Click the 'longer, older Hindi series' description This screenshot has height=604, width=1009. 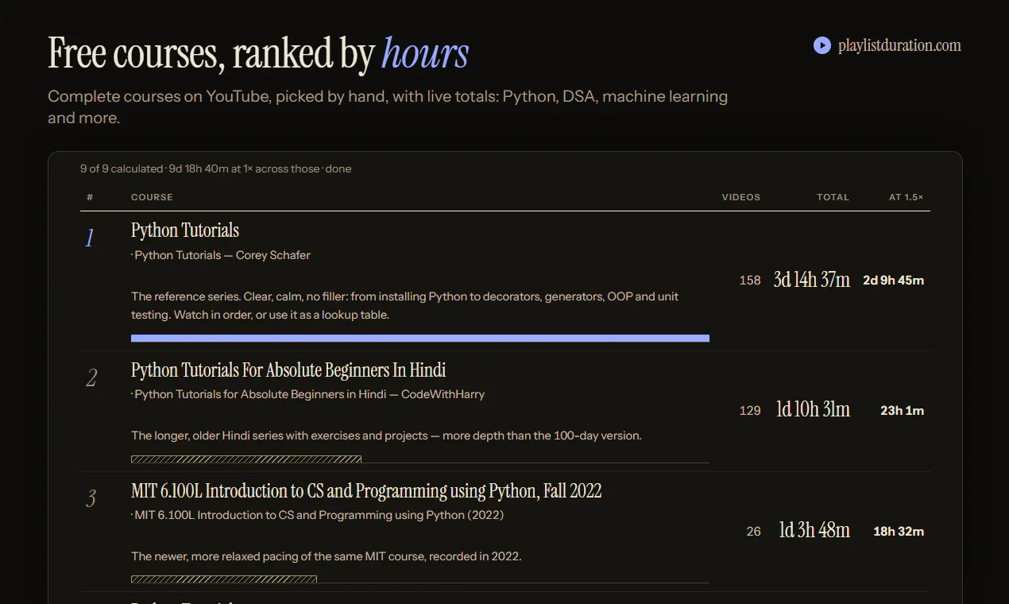(386, 436)
